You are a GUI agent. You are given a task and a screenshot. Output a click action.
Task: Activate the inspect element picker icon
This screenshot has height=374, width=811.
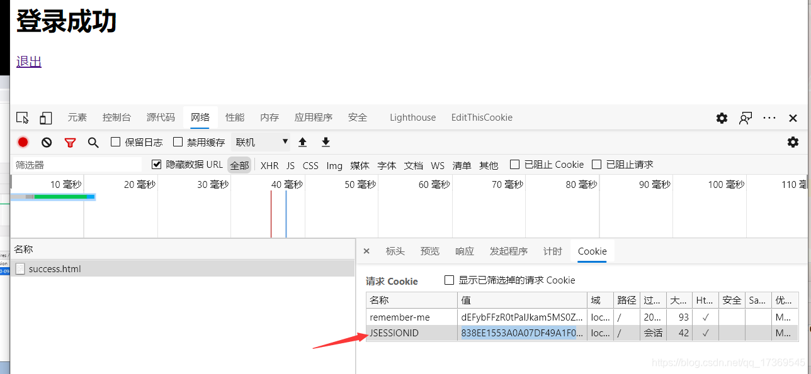[x=23, y=118]
